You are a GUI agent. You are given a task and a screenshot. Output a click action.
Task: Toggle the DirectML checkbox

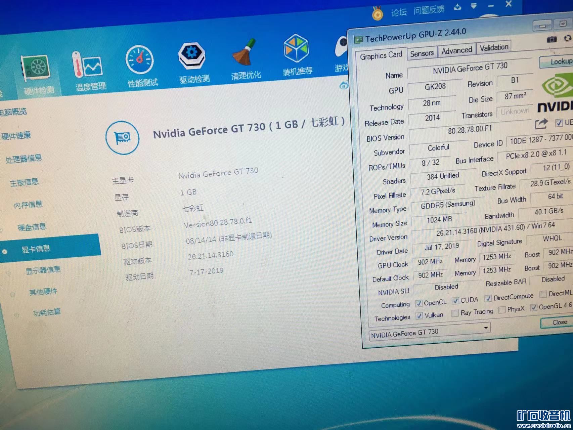(x=543, y=295)
